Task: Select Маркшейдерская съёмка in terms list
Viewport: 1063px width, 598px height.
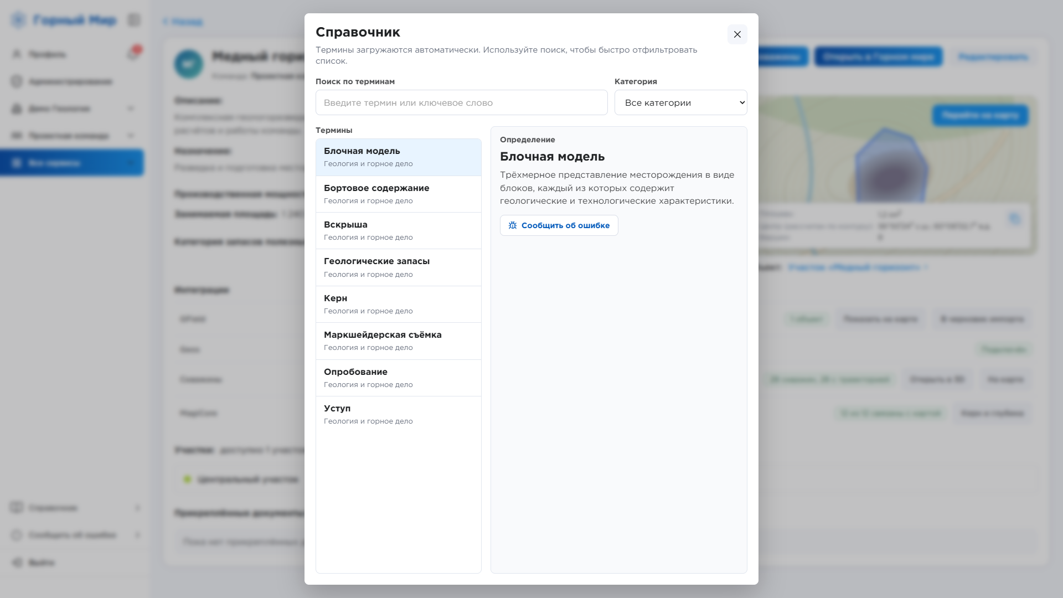Action: click(x=398, y=341)
